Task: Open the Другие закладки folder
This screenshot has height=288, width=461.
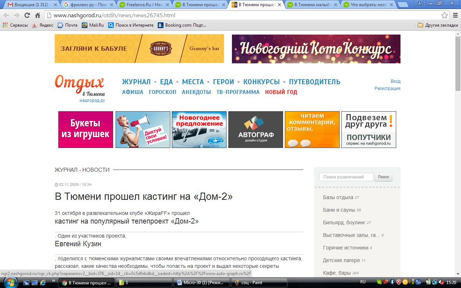Action: click(438, 25)
